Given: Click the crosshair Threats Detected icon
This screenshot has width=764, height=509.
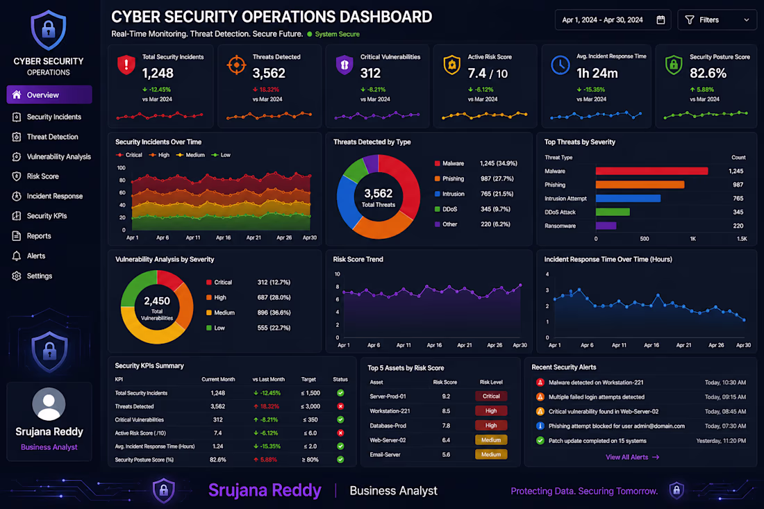Looking at the screenshot, I should (x=236, y=65).
